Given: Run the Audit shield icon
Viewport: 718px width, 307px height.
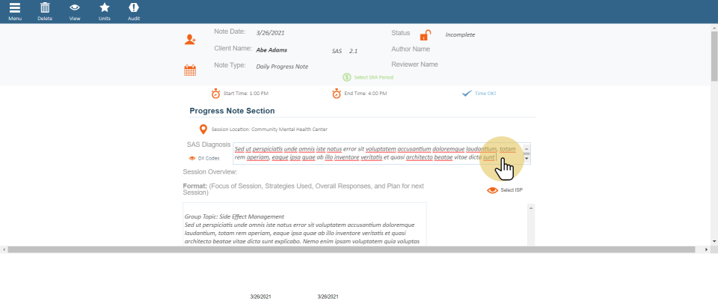Looking at the screenshot, I should 134,8.
